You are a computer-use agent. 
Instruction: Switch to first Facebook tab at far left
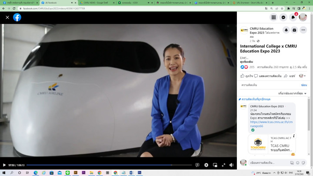click(x=20, y=3)
